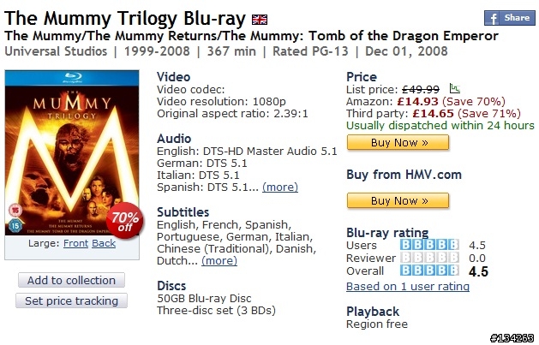Click the Blu-ray Disc logo on cover
Screen dimensions: 539x345
tap(72, 78)
